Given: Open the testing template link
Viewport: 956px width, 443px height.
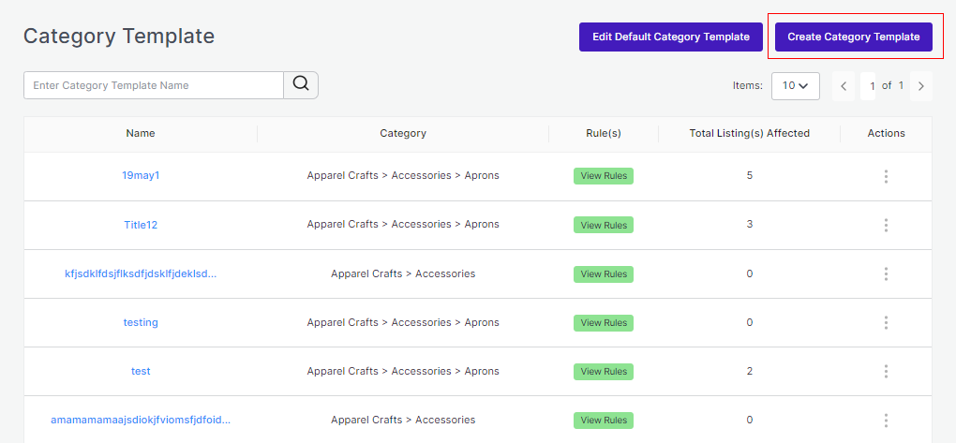Looking at the screenshot, I should [141, 322].
